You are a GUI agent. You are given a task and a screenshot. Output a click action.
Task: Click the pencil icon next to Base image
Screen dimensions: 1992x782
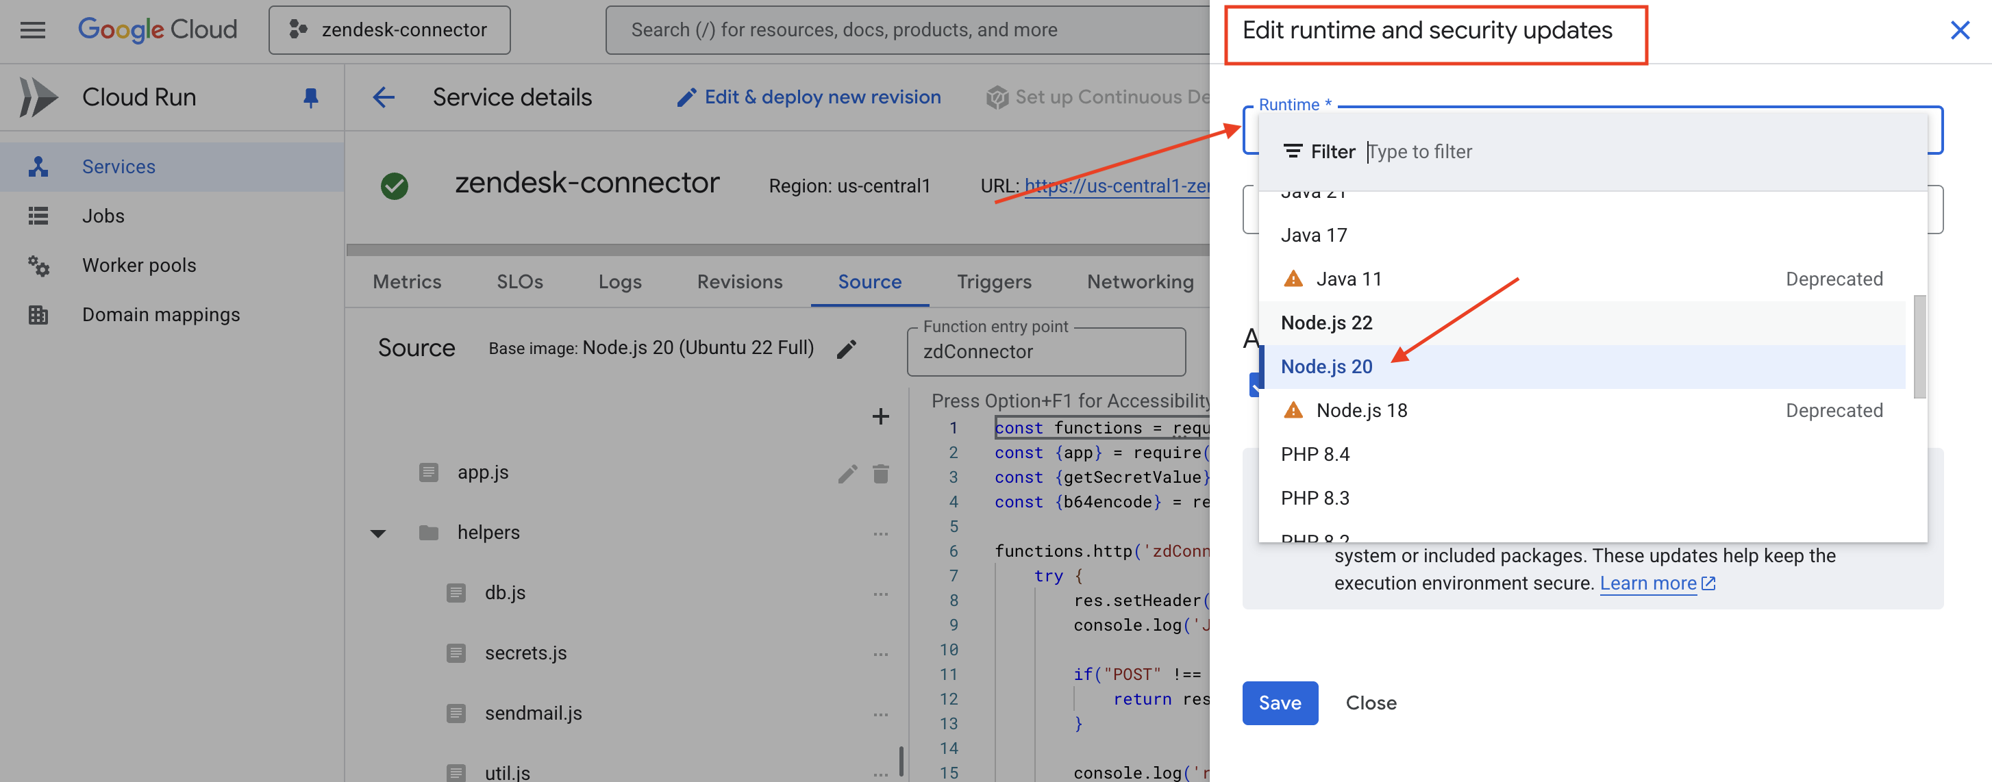[846, 349]
